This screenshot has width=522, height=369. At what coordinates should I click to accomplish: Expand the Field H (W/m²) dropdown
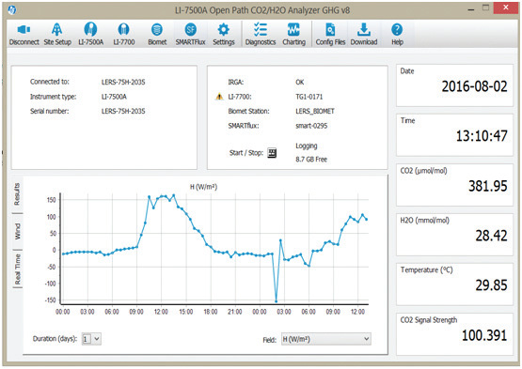[326, 339]
